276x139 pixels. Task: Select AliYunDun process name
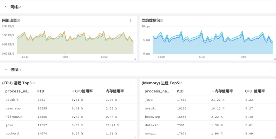click(x=14, y=117)
